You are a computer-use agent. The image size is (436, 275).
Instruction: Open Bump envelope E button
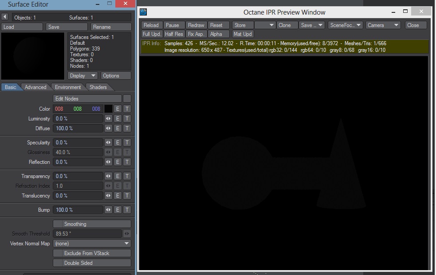[118, 210]
